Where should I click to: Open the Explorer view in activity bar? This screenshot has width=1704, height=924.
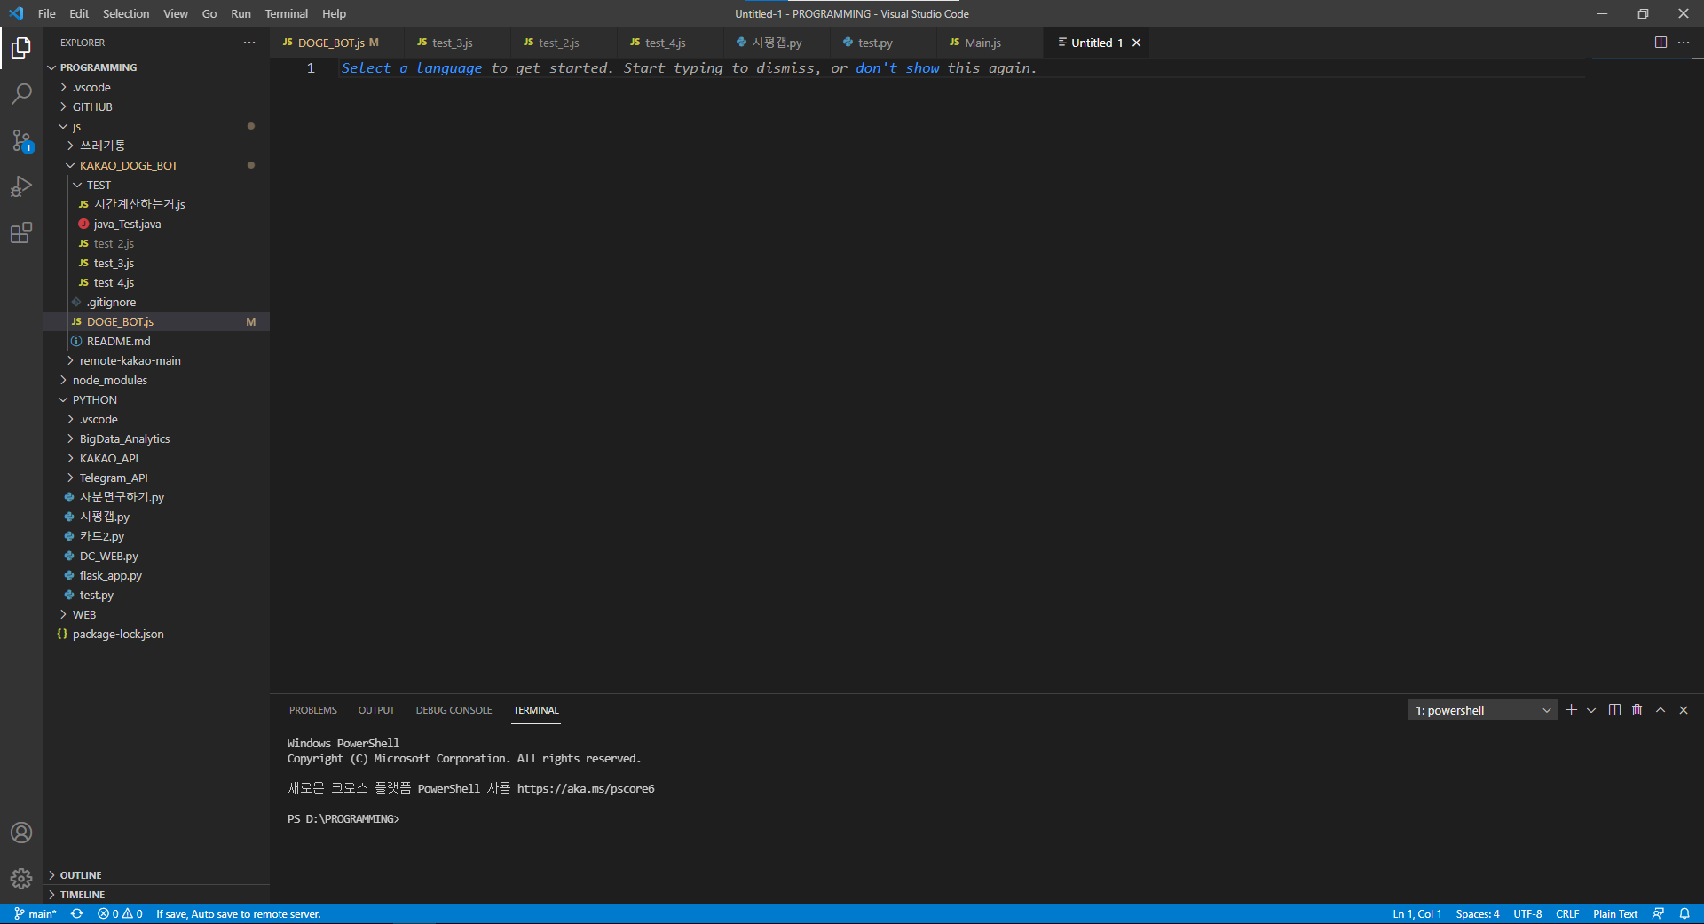[21, 47]
